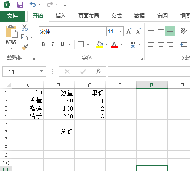Select column E header

pos(152,85)
